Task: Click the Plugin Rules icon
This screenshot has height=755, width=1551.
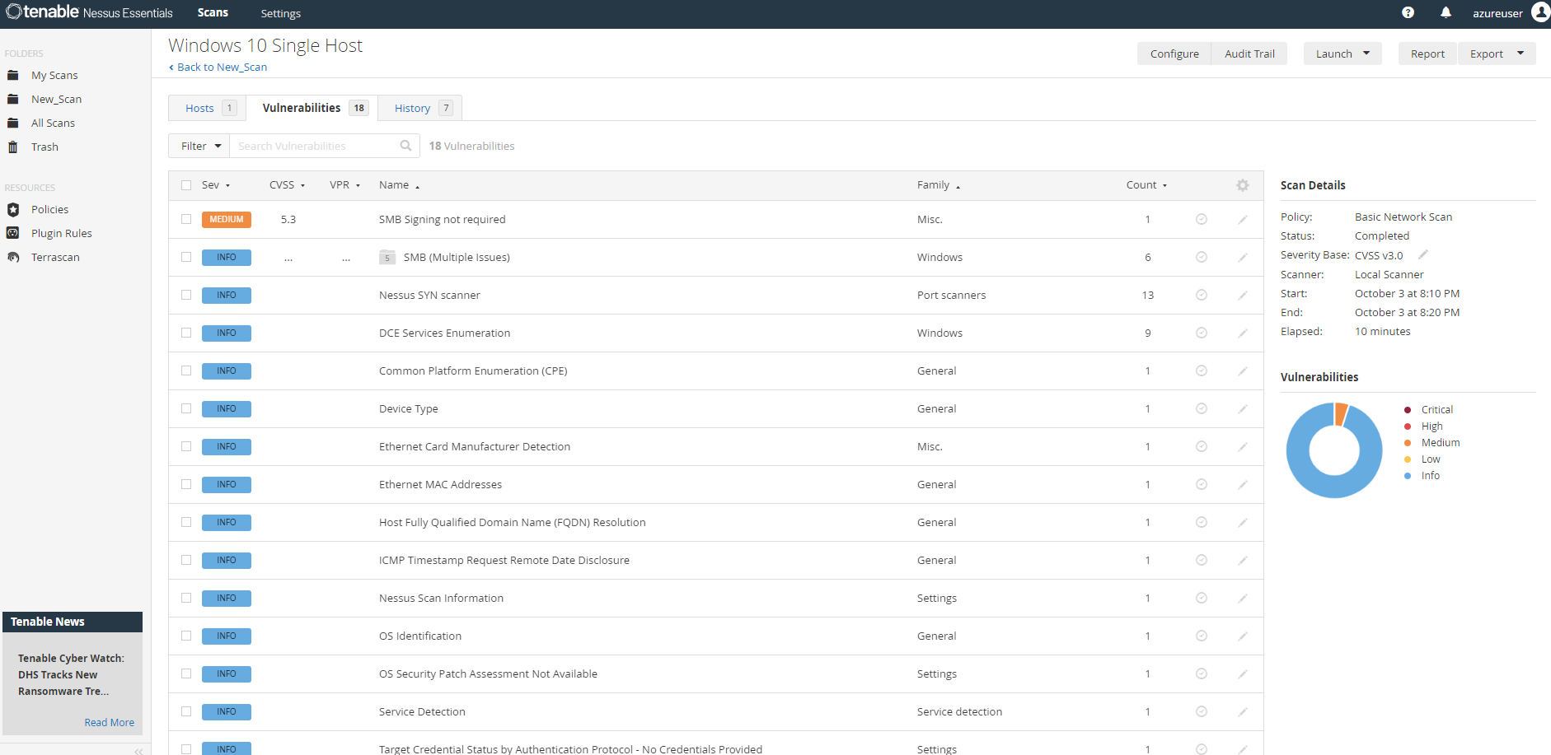Action: [12, 233]
